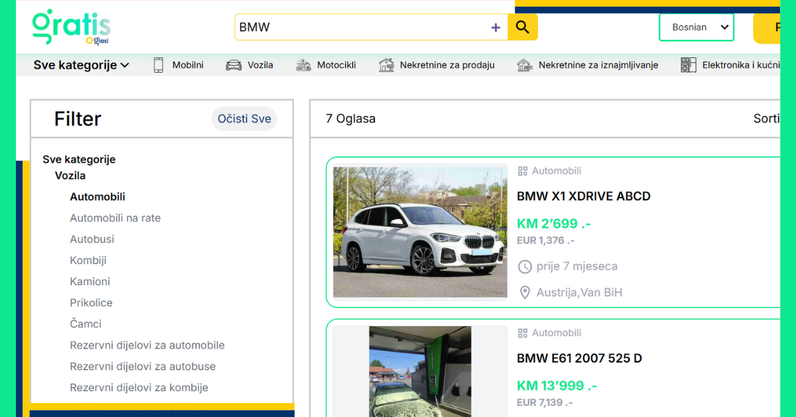Image resolution: width=796 pixels, height=417 pixels.
Task: Open the Vozila category
Action: click(260, 65)
